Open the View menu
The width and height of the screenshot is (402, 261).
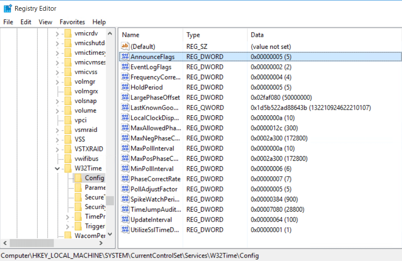click(46, 22)
